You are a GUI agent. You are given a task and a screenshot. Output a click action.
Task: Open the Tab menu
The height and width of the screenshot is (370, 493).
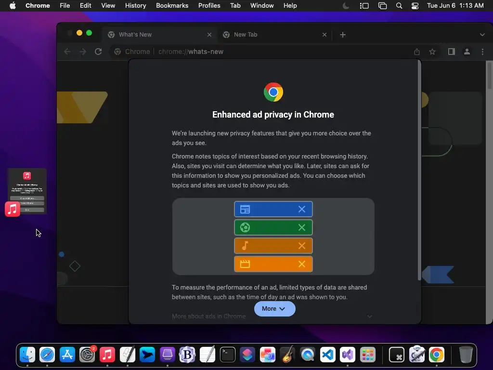[235, 6]
